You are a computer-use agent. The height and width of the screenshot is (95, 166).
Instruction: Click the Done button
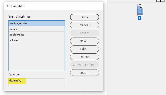pos(84,17)
